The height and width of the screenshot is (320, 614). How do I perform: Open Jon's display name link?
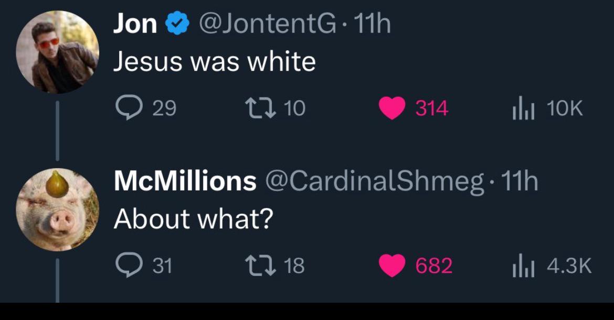coord(135,24)
